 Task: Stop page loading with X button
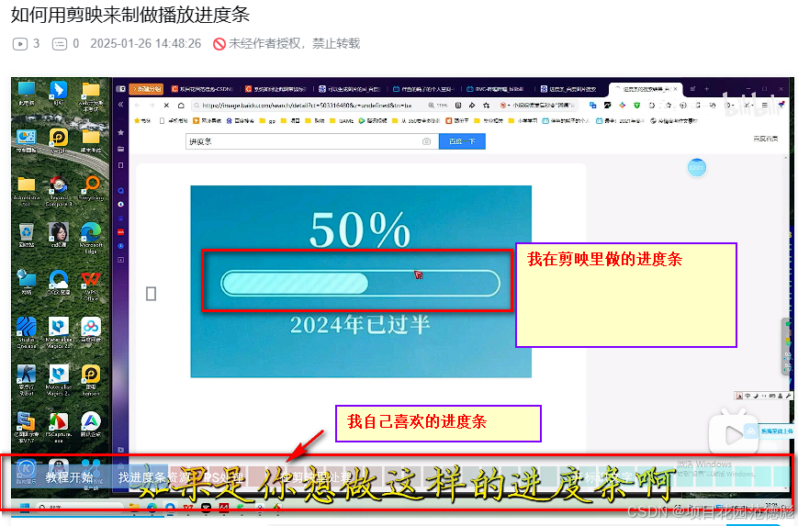166,106
